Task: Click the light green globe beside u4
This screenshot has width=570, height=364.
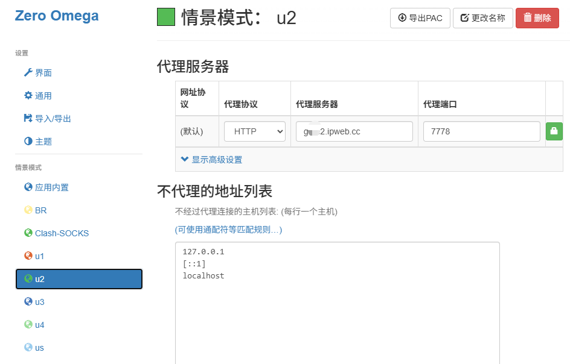Action: (x=28, y=324)
